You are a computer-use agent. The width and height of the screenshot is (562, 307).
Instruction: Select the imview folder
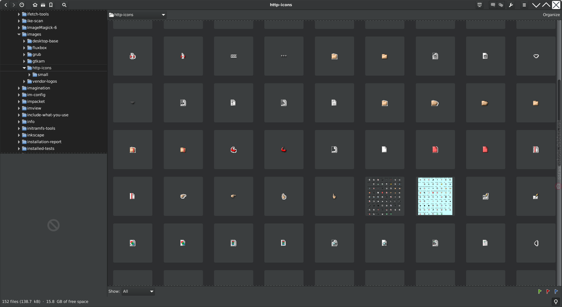[34, 108]
